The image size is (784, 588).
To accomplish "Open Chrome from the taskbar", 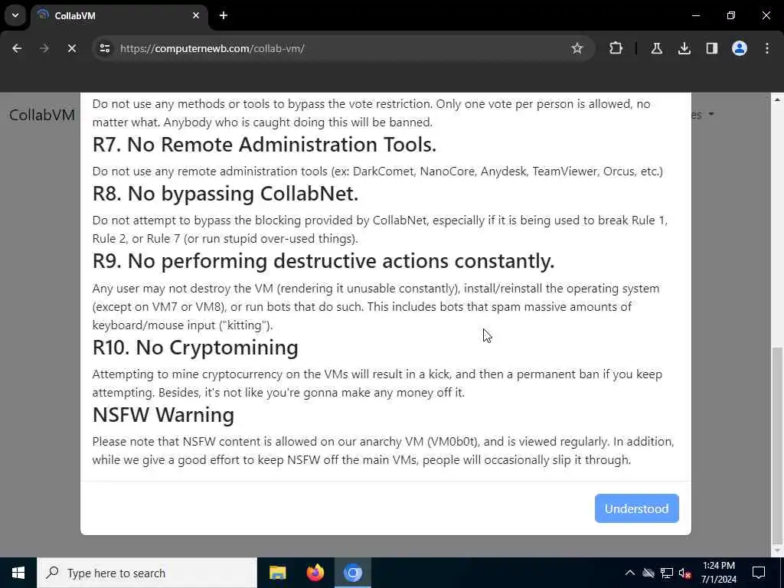I will 352,573.
